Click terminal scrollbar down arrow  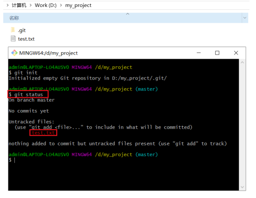(x=242, y=187)
